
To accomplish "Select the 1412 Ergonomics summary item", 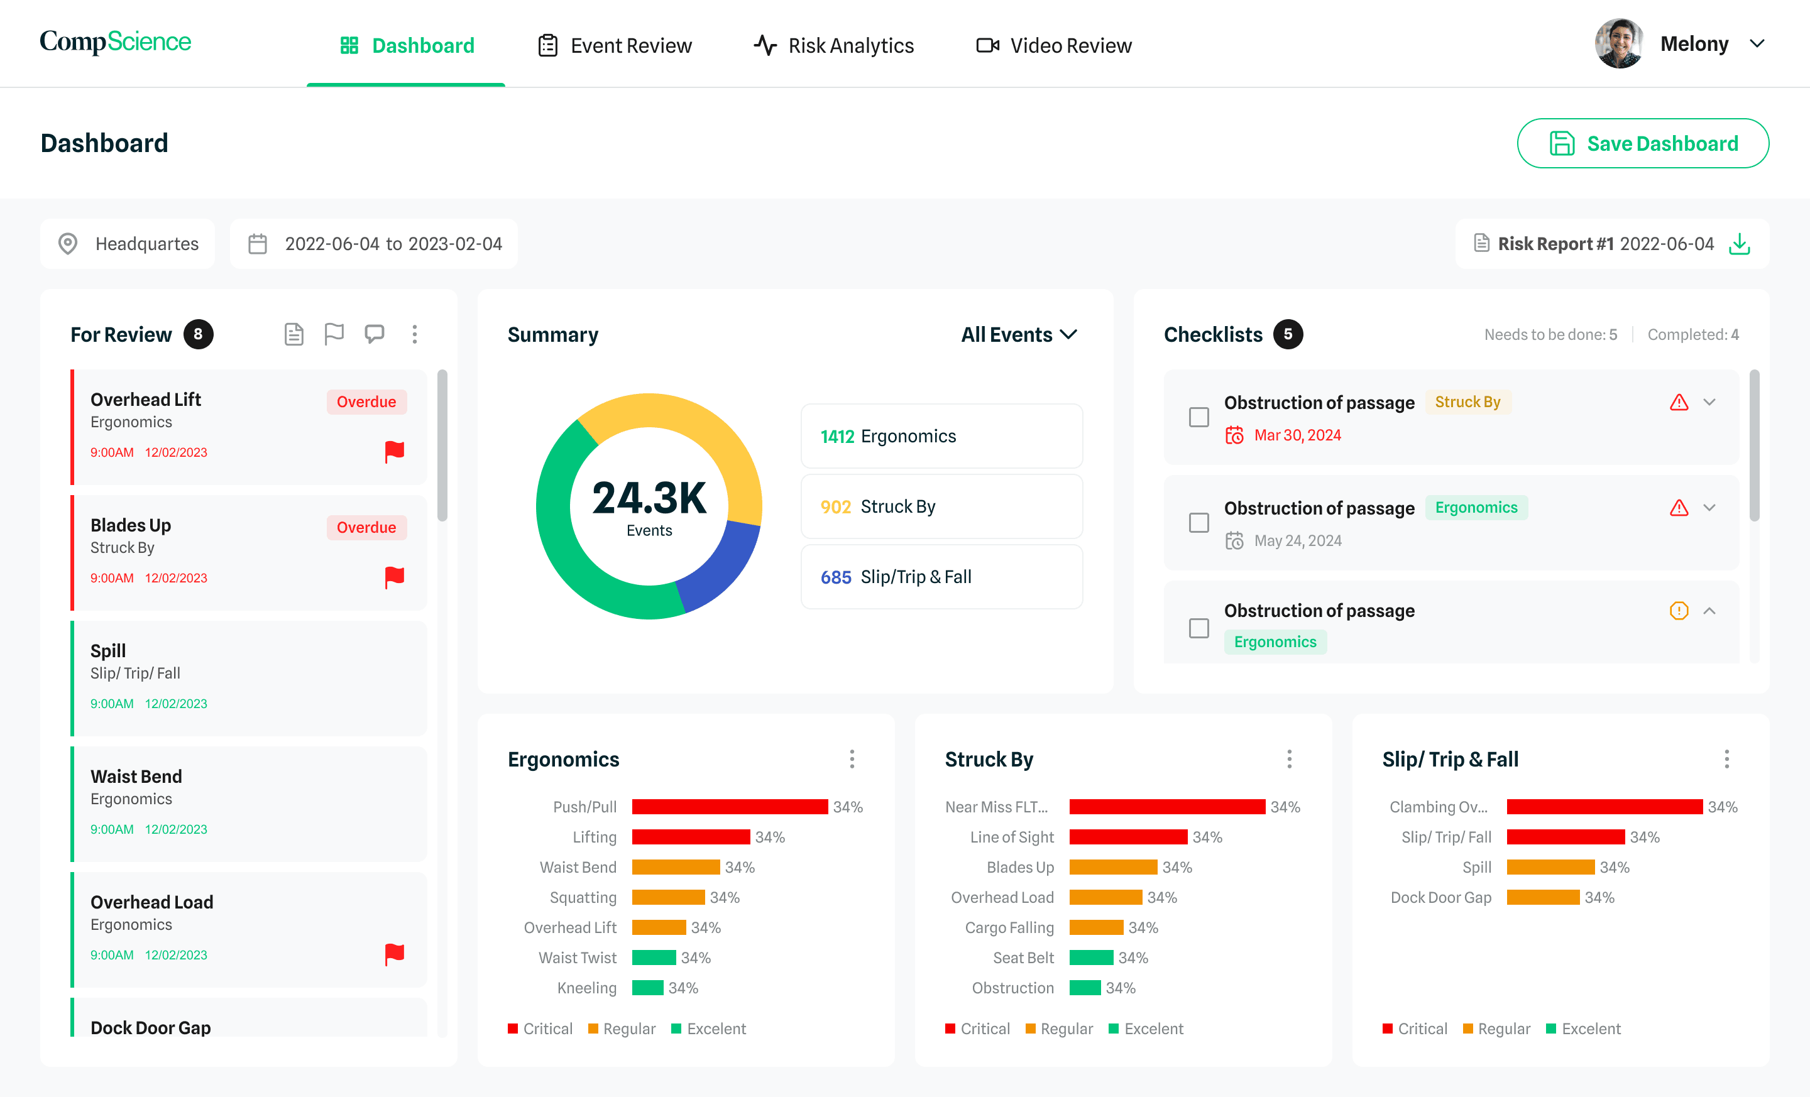I will [941, 436].
